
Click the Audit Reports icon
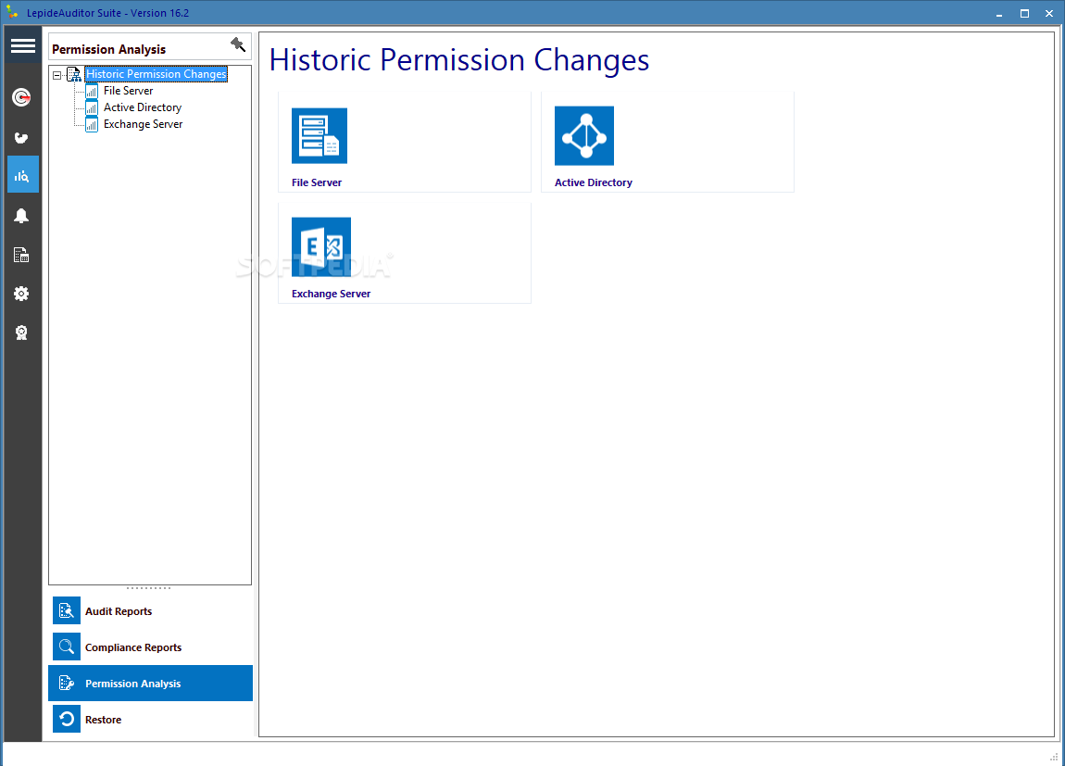tap(67, 610)
